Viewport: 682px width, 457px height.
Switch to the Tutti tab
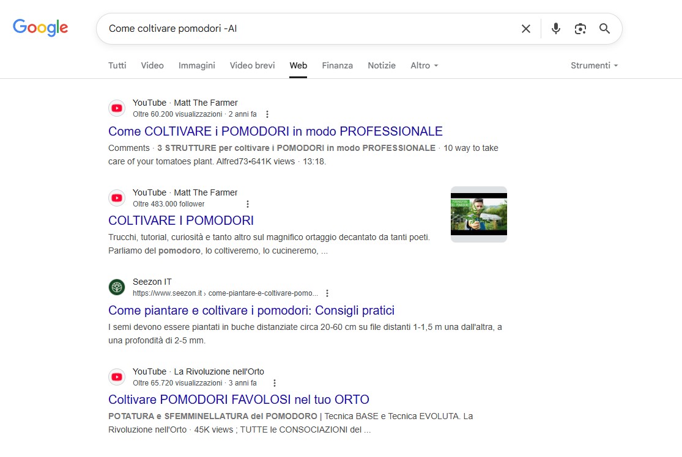pyautogui.click(x=117, y=65)
